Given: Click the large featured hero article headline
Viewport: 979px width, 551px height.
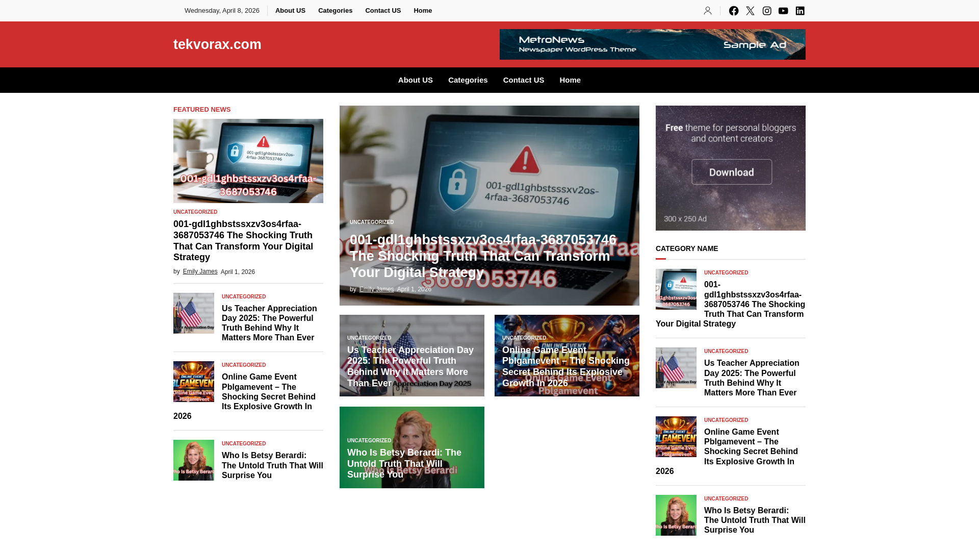Looking at the screenshot, I should 482,256.
